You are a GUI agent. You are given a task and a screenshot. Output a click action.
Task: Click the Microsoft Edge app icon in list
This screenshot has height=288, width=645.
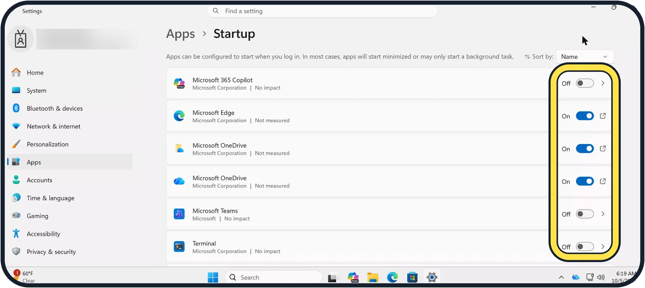click(x=179, y=116)
